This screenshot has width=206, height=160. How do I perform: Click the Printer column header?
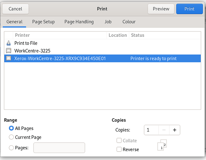[x=60, y=35]
